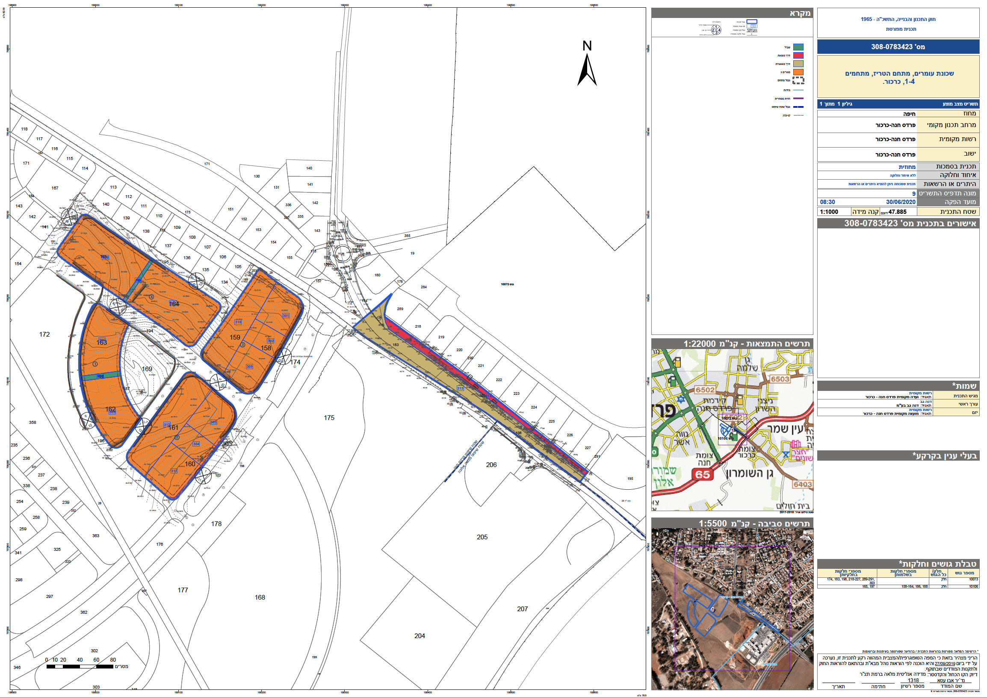Click the 6403 road number label

pos(803,485)
